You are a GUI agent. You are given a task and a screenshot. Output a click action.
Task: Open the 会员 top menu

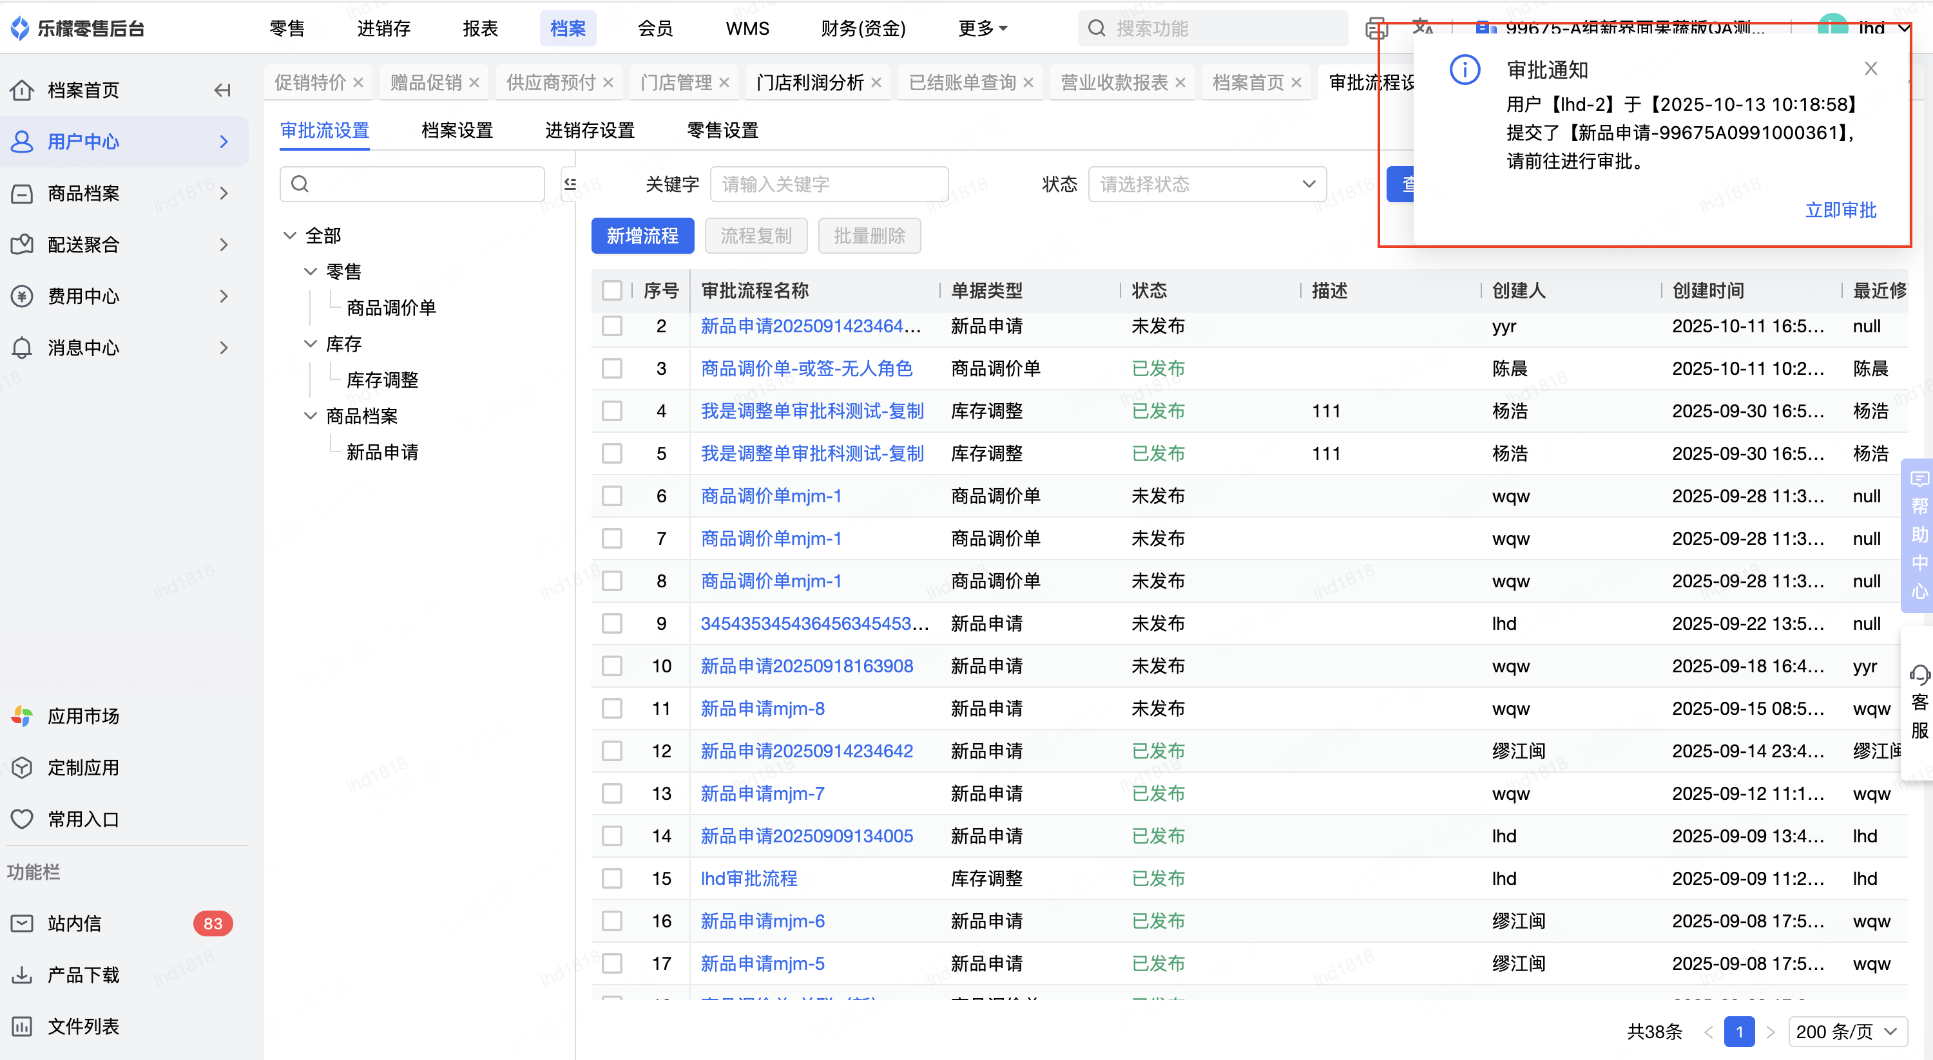point(655,28)
